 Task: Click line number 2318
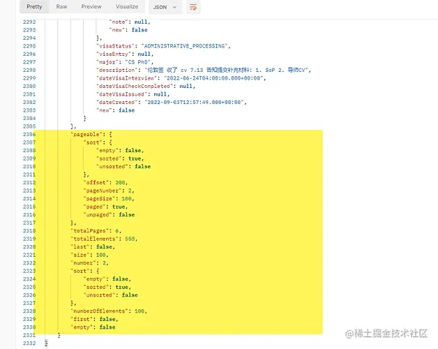pyautogui.click(x=29, y=231)
